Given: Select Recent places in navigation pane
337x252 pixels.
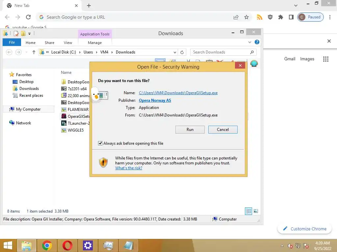Looking at the screenshot, I should coord(31,95).
